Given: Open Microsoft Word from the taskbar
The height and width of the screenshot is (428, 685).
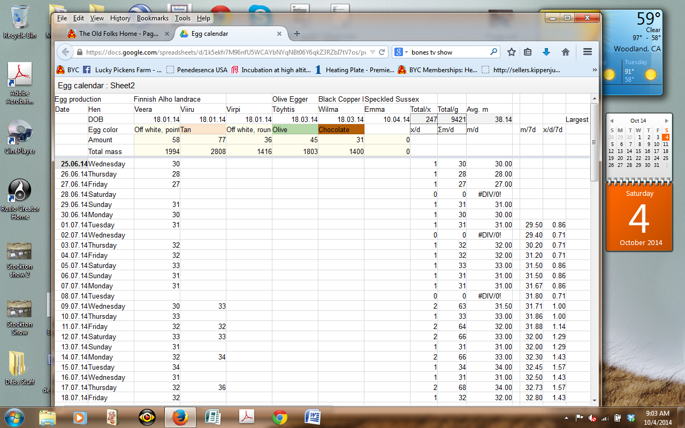Looking at the screenshot, I should tap(313, 417).
